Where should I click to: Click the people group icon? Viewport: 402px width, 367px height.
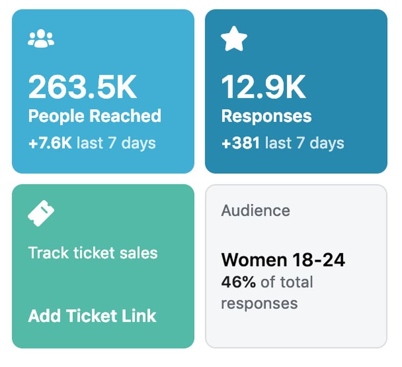tap(41, 39)
